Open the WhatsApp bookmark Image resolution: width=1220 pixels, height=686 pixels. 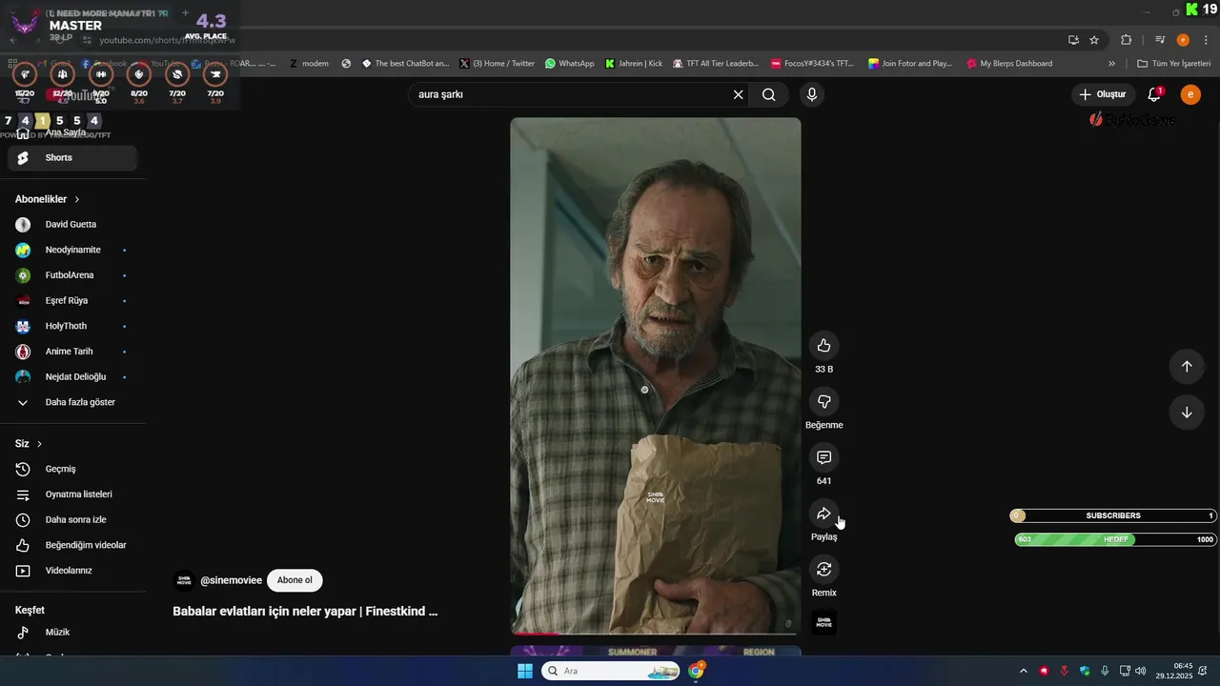click(569, 64)
